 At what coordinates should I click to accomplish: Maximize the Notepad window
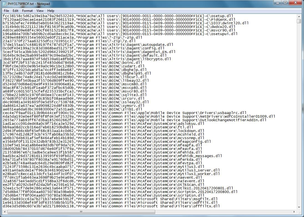click(285, 3)
